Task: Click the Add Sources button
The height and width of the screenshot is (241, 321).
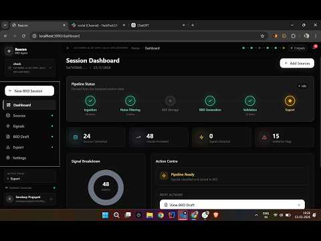Action: 297,64
